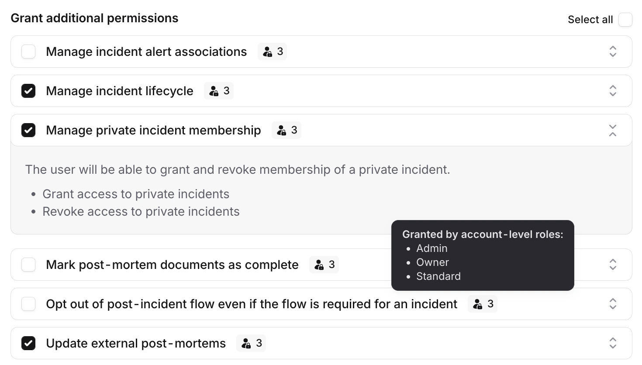
Task: Uncheck Manage private incident membership
Action: click(x=28, y=130)
